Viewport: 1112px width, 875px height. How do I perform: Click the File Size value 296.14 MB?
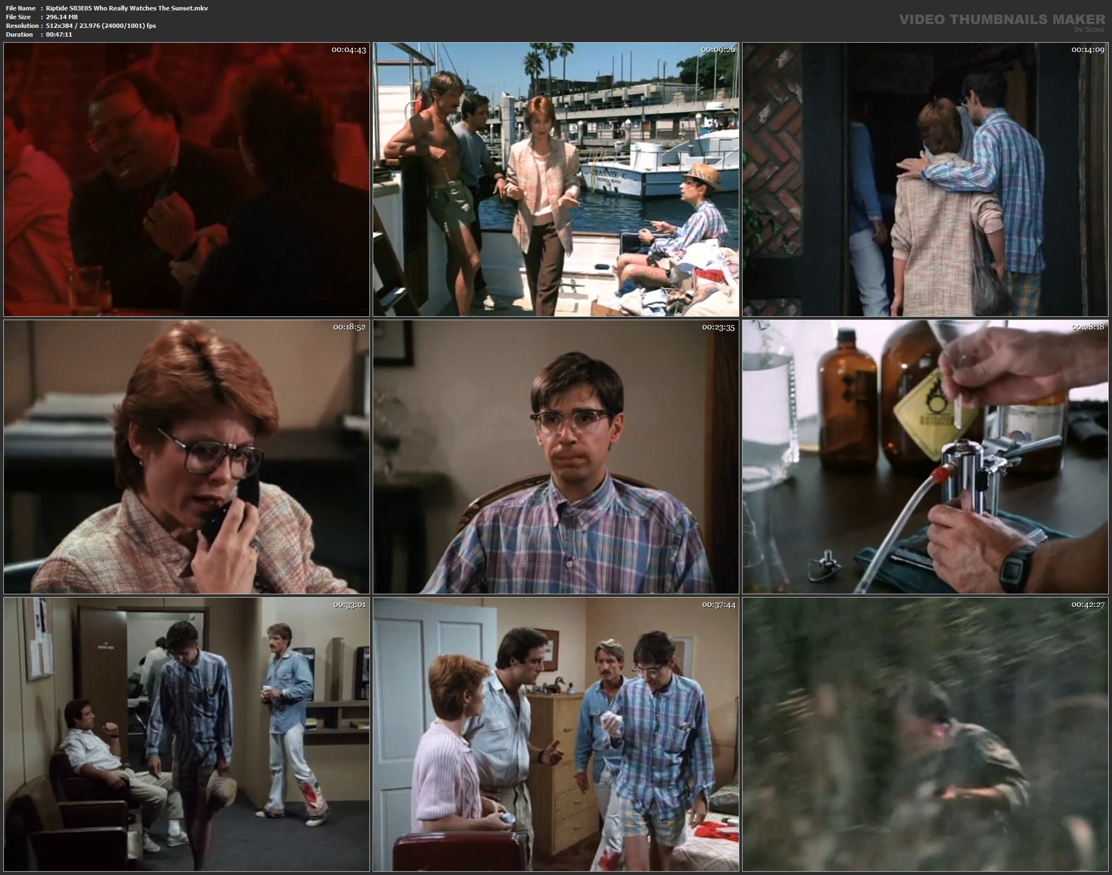[x=62, y=17]
